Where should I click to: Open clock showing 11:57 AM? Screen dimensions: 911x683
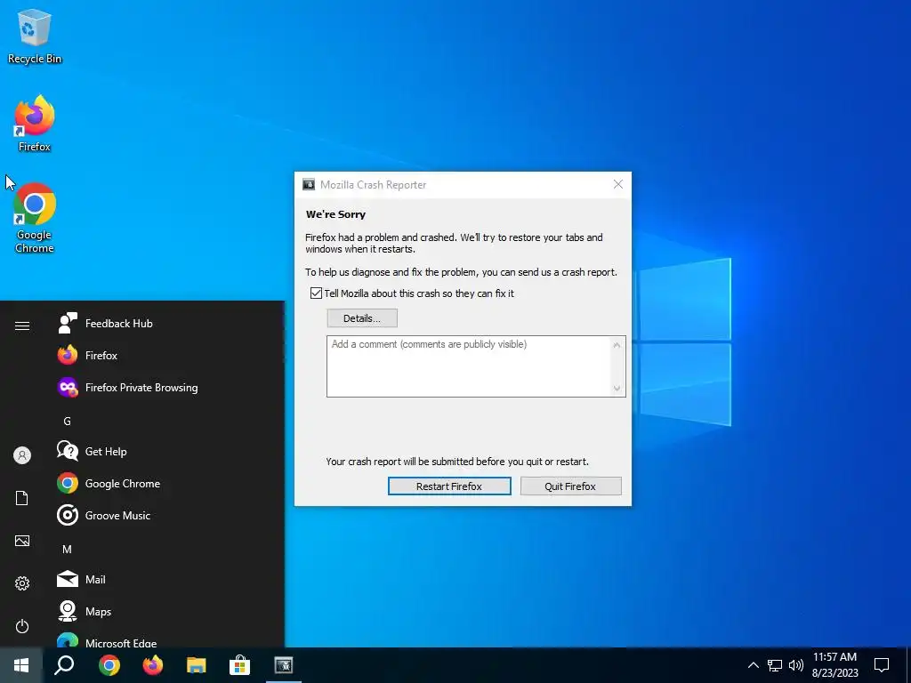834,665
